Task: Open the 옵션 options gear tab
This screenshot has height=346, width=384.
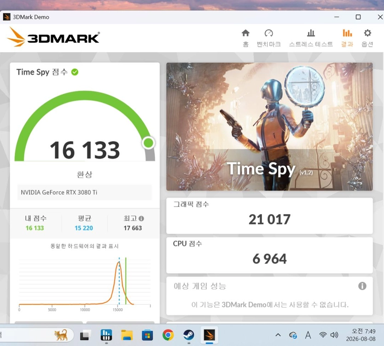Action: pos(367,38)
